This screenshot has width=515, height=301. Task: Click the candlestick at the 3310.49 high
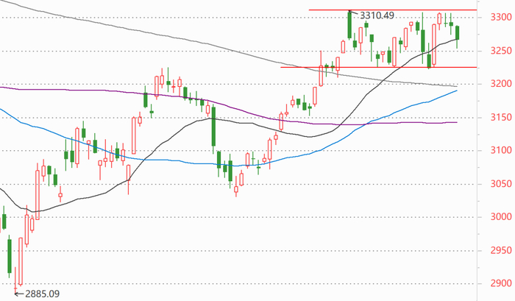[x=349, y=26]
